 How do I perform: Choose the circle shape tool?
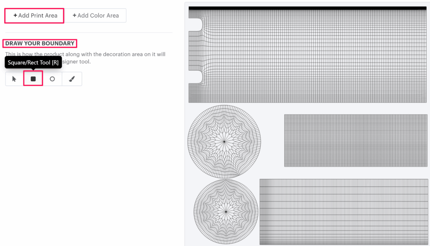[x=52, y=79]
